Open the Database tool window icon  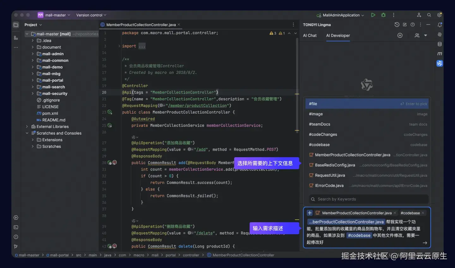[x=440, y=44]
